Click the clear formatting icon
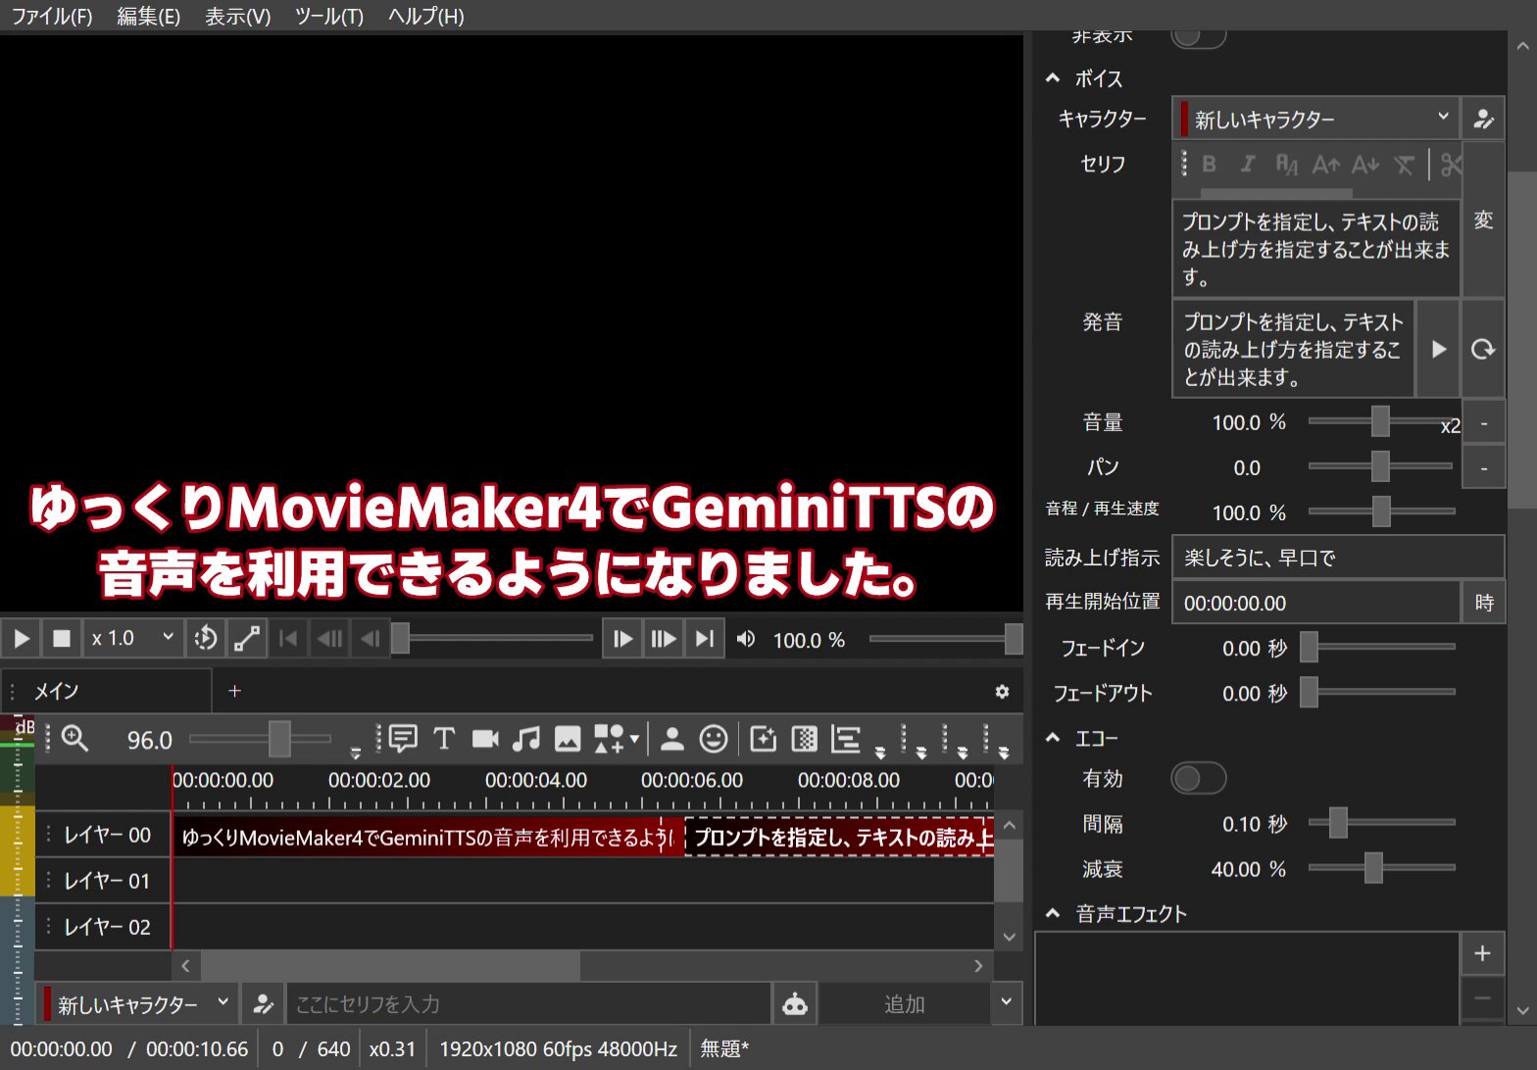Viewport: 1537px width, 1070px height. tap(1404, 165)
